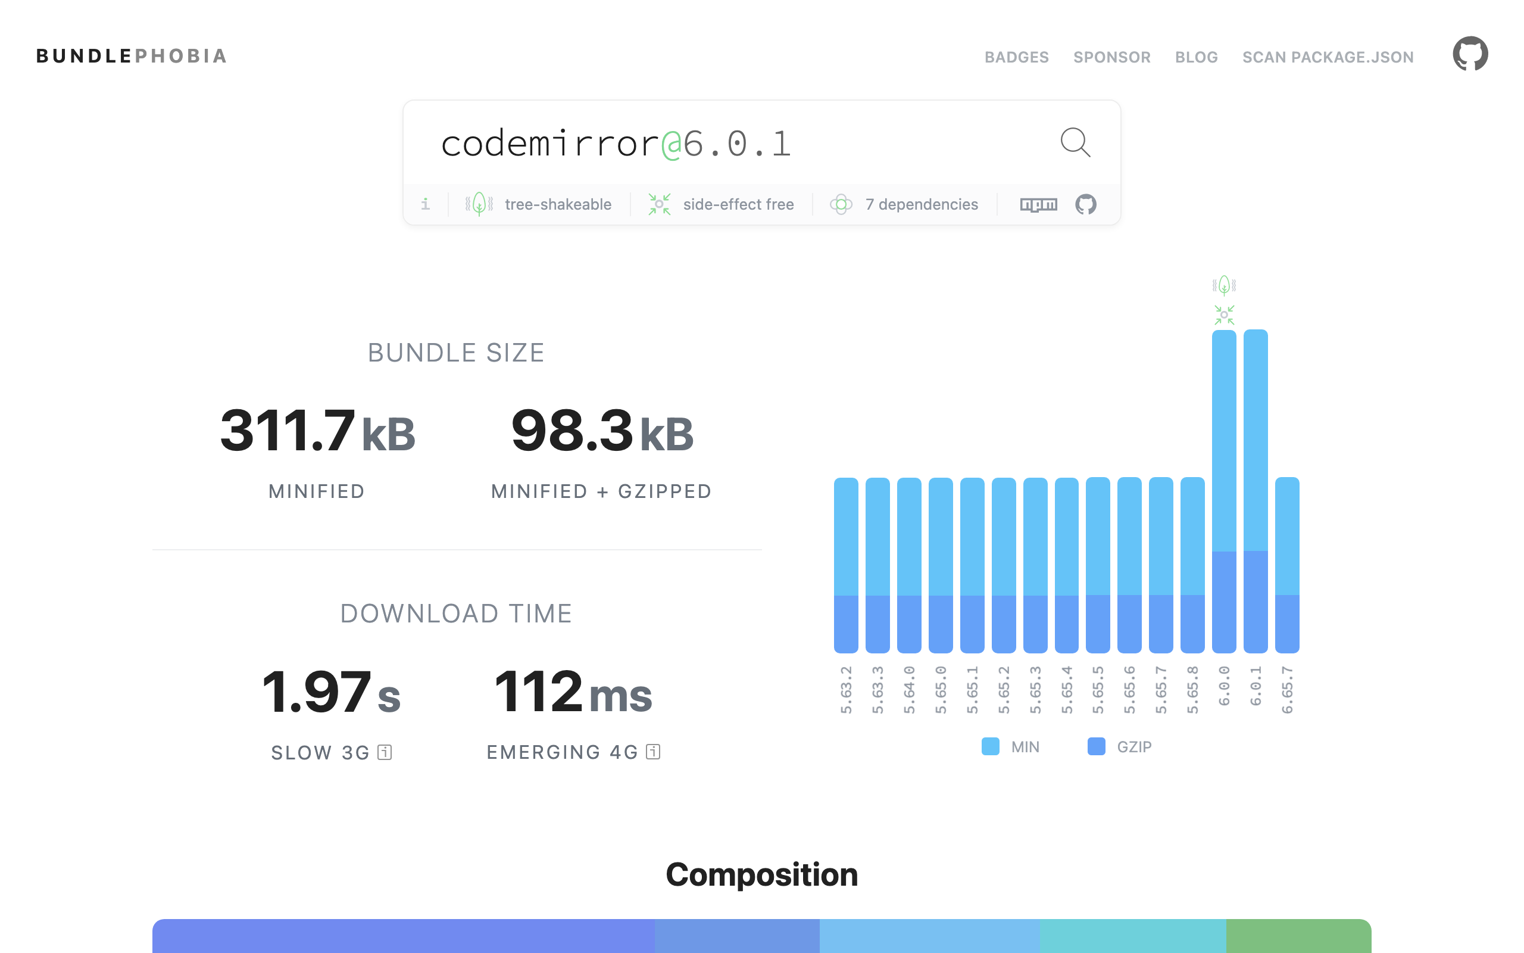Click the SPONSOR link
Viewport: 1524px width, 953px height.
[1112, 57]
